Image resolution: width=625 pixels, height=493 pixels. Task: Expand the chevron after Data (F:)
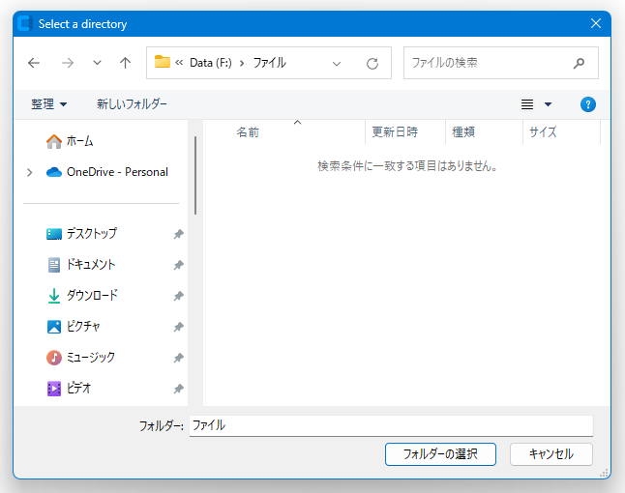[242, 64]
